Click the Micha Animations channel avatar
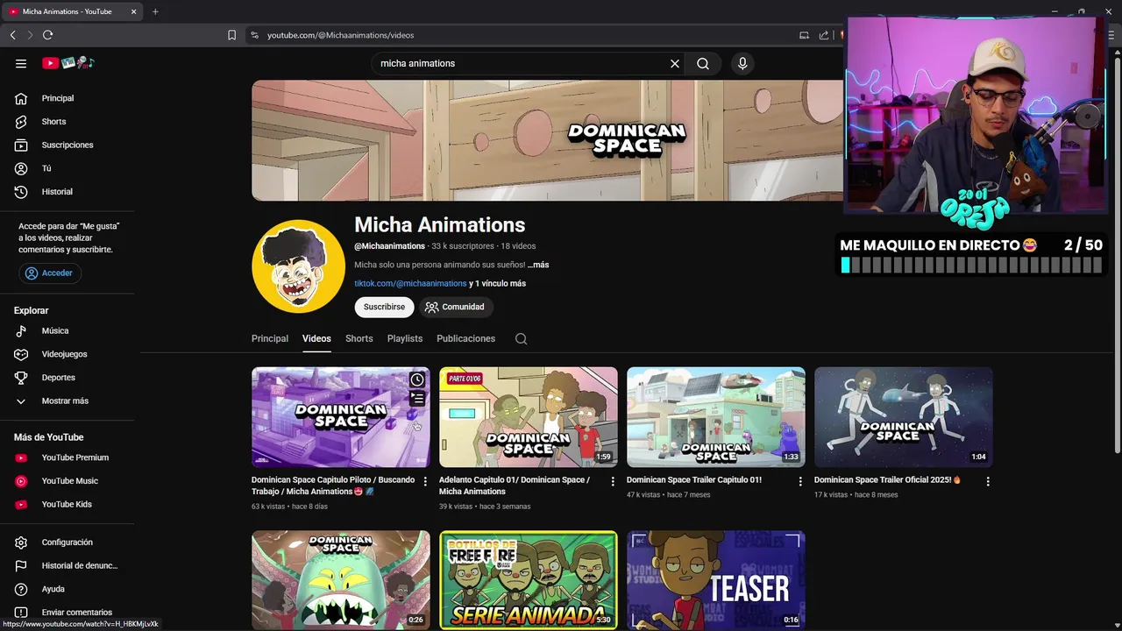The height and width of the screenshot is (631, 1122). (x=298, y=266)
